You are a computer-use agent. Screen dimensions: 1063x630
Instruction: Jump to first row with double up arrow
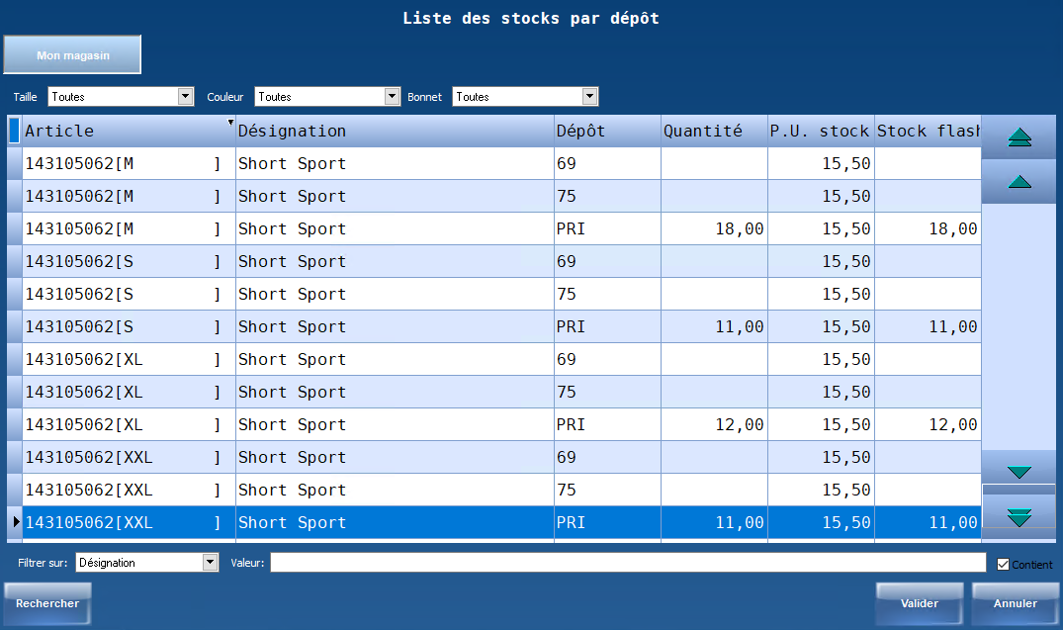coord(1019,137)
